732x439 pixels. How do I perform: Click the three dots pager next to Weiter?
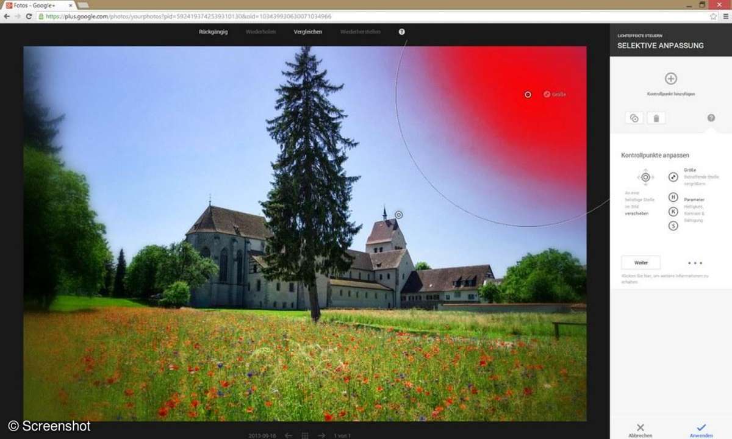tap(695, 263)
